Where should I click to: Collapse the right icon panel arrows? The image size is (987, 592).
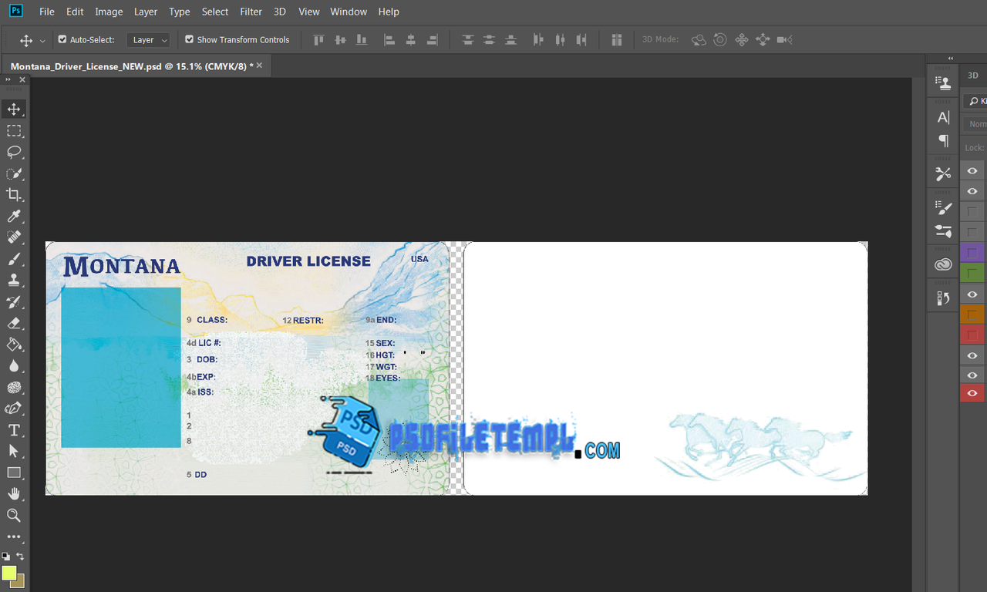coord(950,58)
